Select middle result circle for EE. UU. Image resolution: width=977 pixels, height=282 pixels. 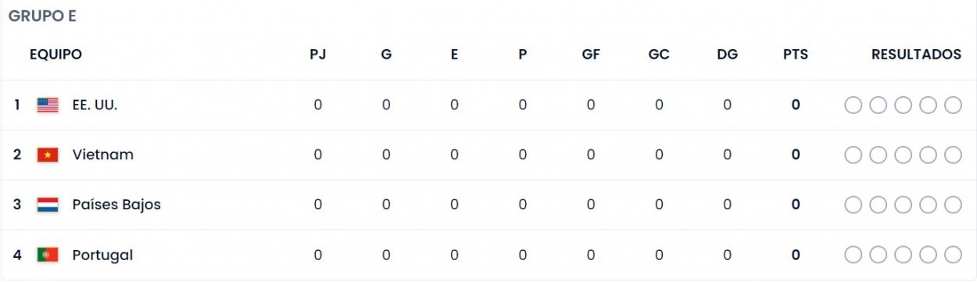(903, 105)
